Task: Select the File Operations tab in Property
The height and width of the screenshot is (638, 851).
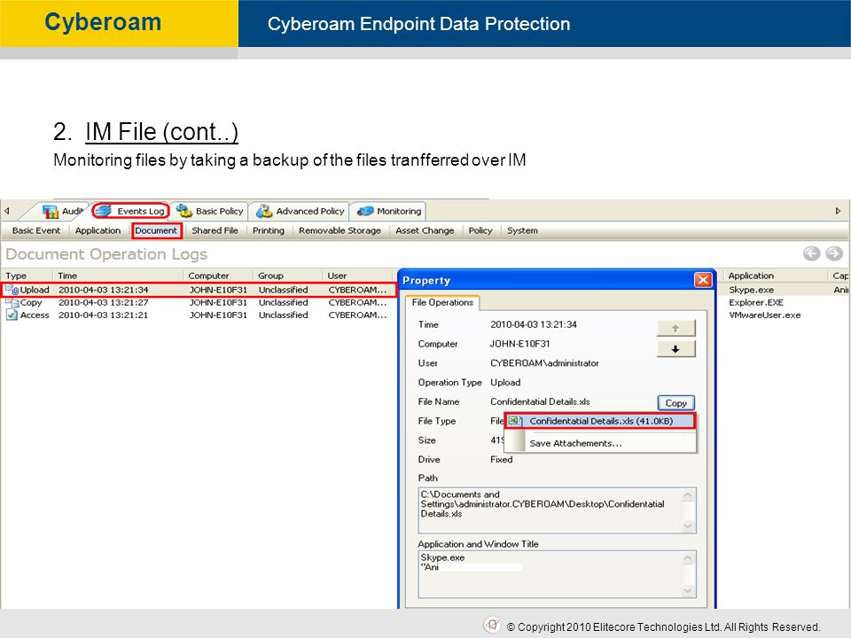Action: [x=442, y=302]
